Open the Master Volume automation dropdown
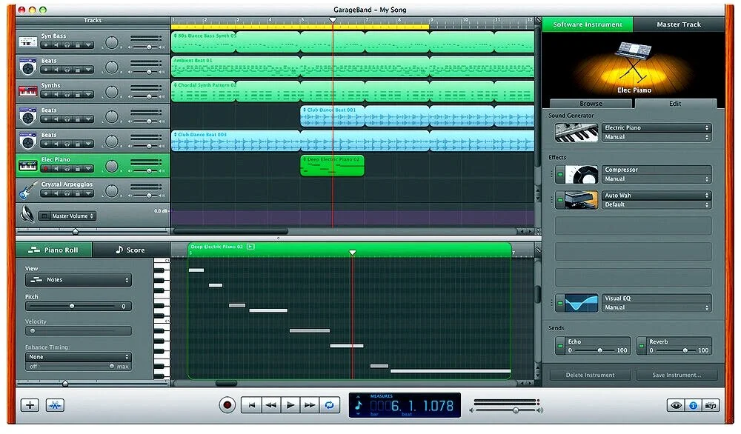Image resolution: width=741 pixels, height=434 pixels. point(73,216)
